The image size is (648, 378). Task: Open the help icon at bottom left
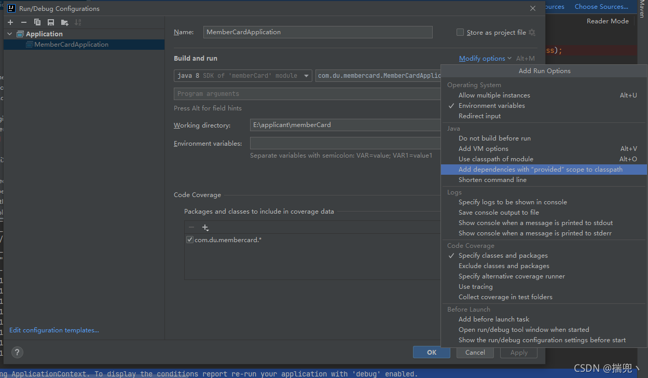pyautogui.click(x=17, y=352)
